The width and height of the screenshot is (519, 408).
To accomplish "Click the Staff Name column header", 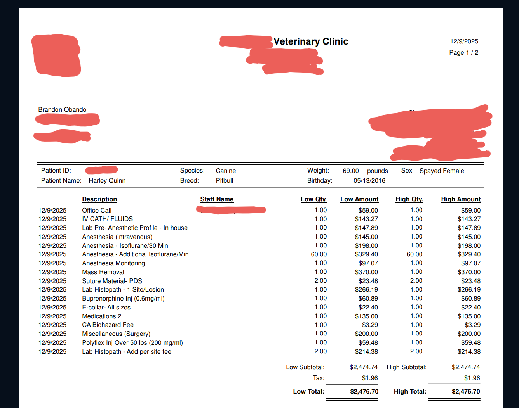I will click(217, 199).
